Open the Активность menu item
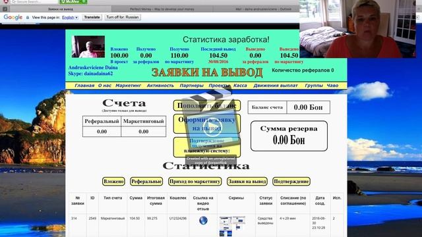 160,86
